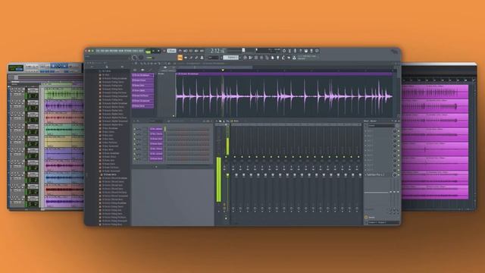This screenshot has height=273, width=485.
Task: Click the master track fader in mixer
Action: click(227, 175)
